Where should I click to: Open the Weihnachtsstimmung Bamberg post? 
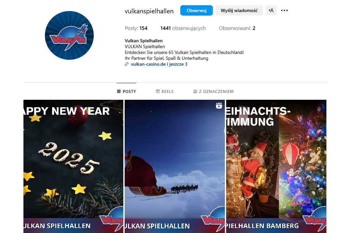click(x=276, y=166)
